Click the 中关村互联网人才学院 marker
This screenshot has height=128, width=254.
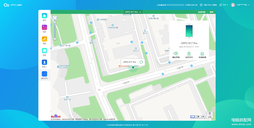tap(58, 67)
